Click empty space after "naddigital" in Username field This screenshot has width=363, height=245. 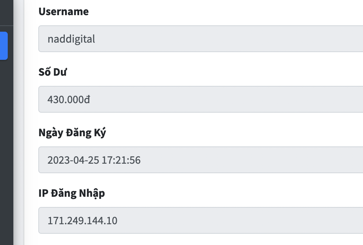229,39
